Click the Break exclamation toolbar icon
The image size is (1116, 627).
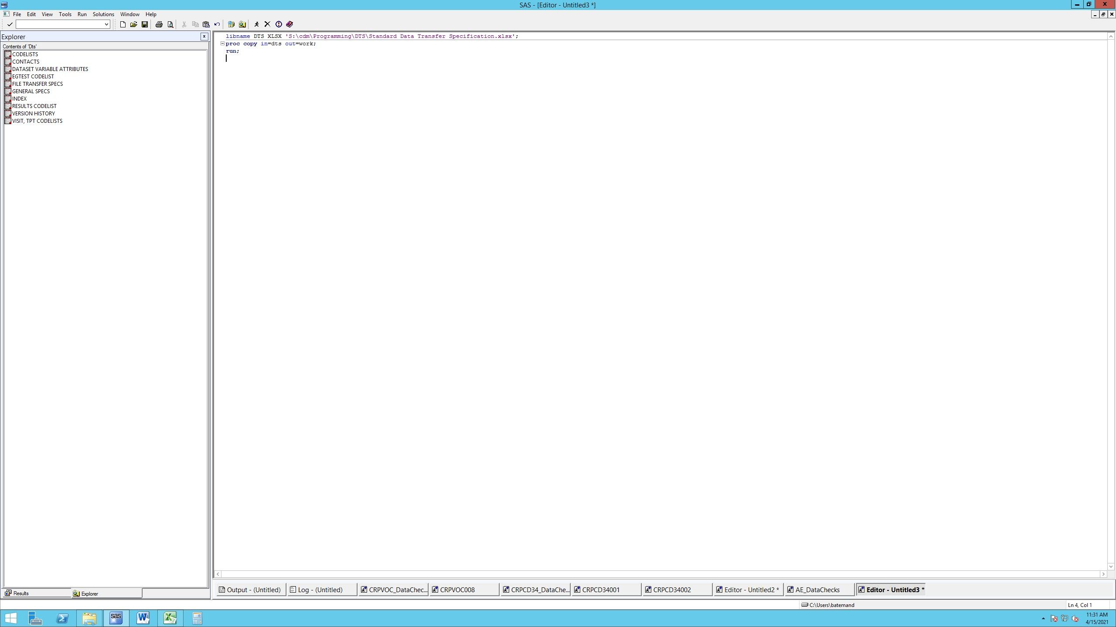pos(279,24)
